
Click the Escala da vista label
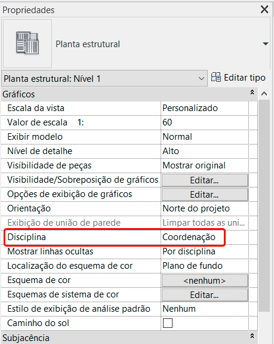coord(36,108)
